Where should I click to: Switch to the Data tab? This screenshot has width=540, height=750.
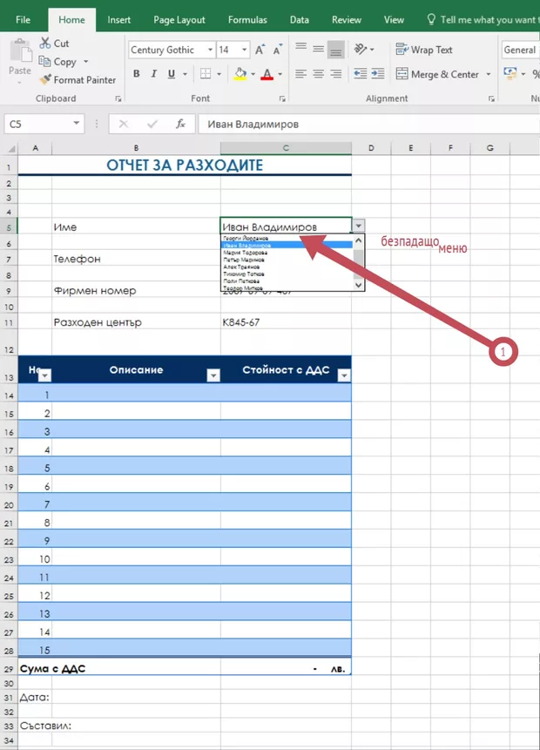[x=299, y=20]
